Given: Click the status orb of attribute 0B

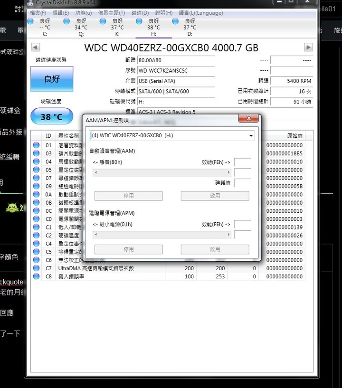Looking at the screenshot, I should tap(36, 202).
